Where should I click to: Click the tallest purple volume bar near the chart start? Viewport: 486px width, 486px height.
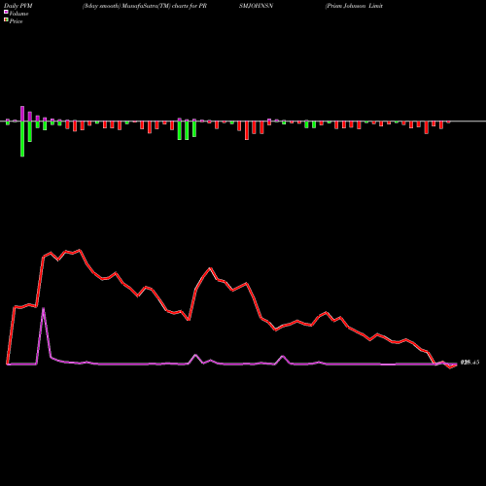point(22,114)
